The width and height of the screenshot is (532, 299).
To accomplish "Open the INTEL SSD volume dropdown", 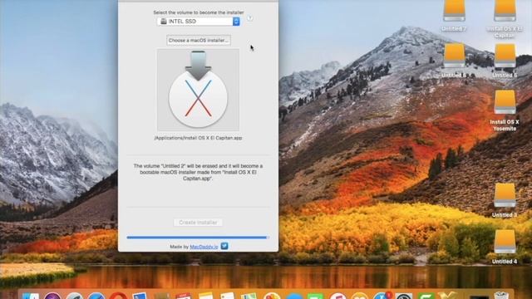I will click(198, 22).
